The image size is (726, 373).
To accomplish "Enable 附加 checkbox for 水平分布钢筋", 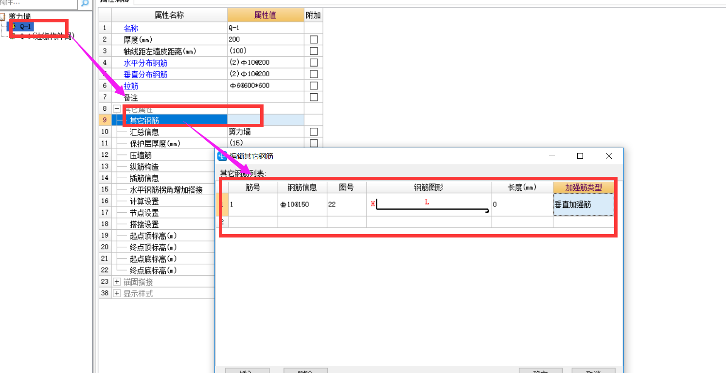I will [314, 63].
